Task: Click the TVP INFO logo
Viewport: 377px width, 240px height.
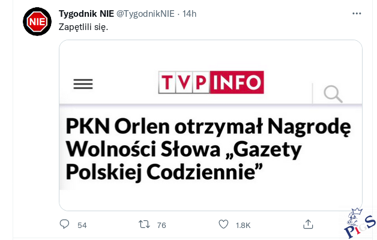Action: tap(211, 82)
